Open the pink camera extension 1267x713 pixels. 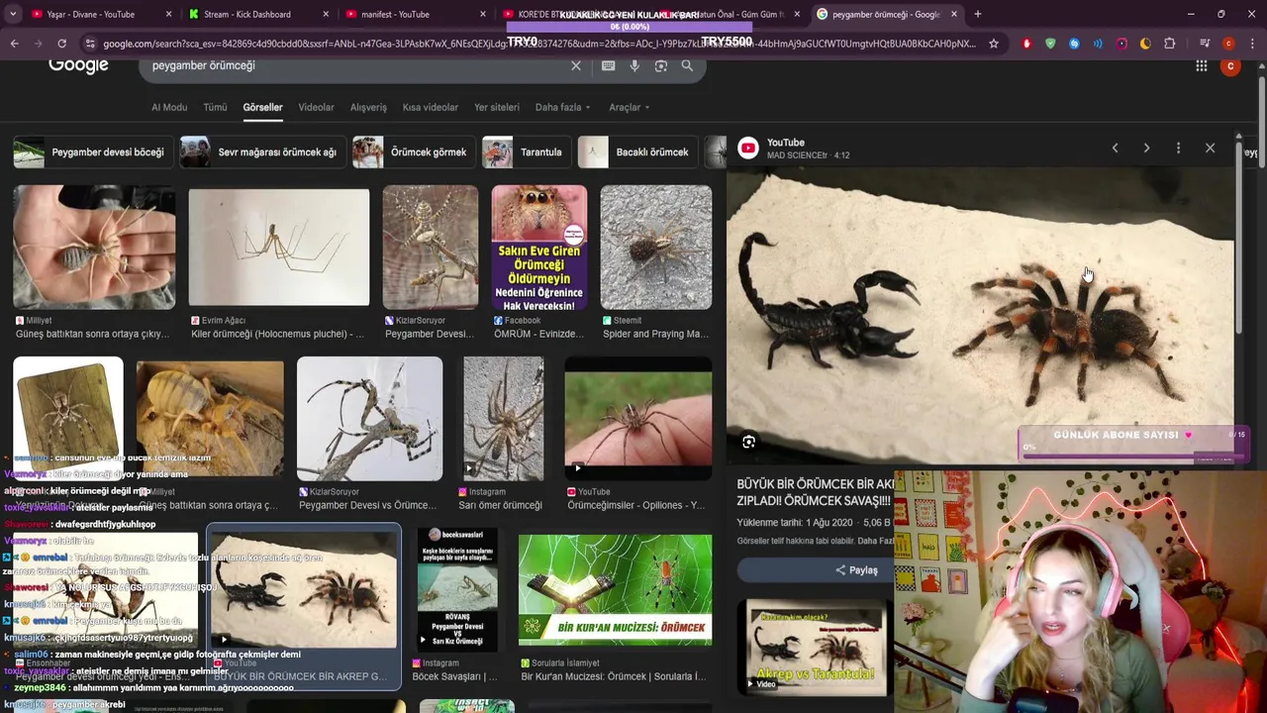(x=1121, y=44)
